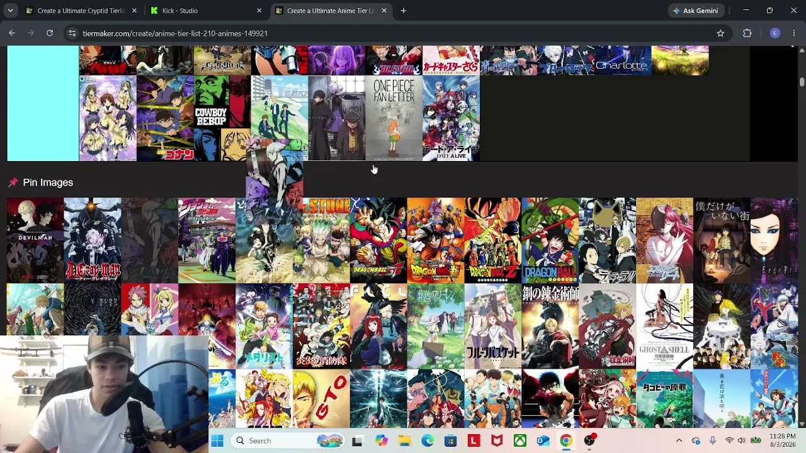Click the Windows taskbar Search box
806x453 pixels.
click(x=288, y=441)
